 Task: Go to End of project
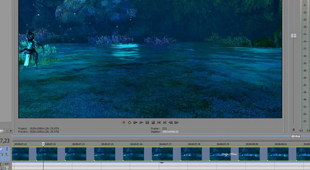165,122
